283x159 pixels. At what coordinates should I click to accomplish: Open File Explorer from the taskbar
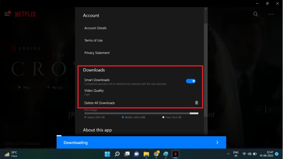tap(146, 154)
